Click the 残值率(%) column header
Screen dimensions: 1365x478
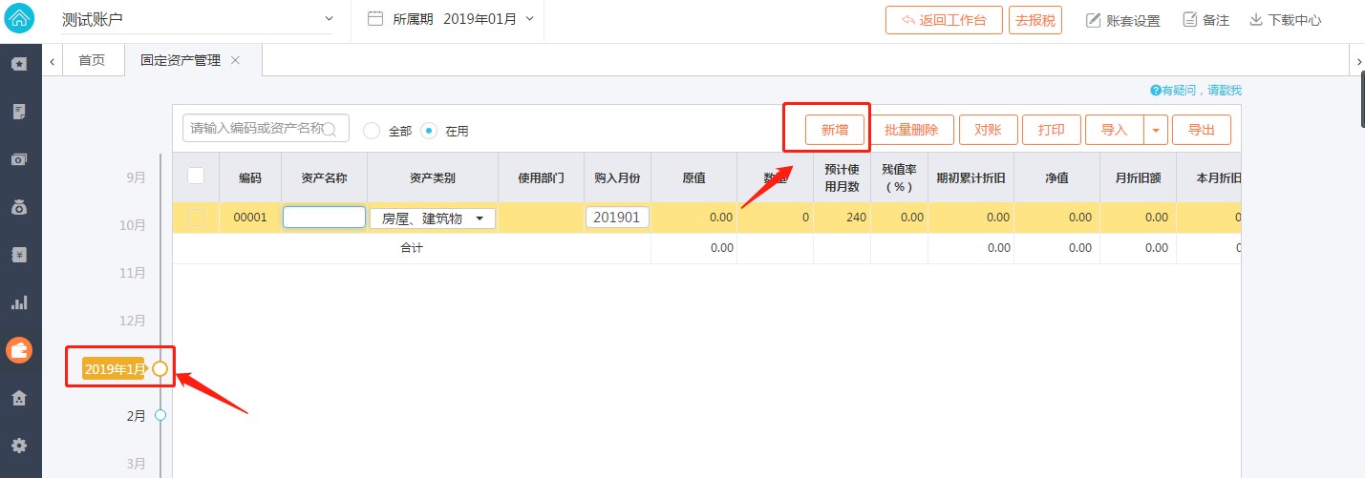pyautogui.click(x=899, y=177)
